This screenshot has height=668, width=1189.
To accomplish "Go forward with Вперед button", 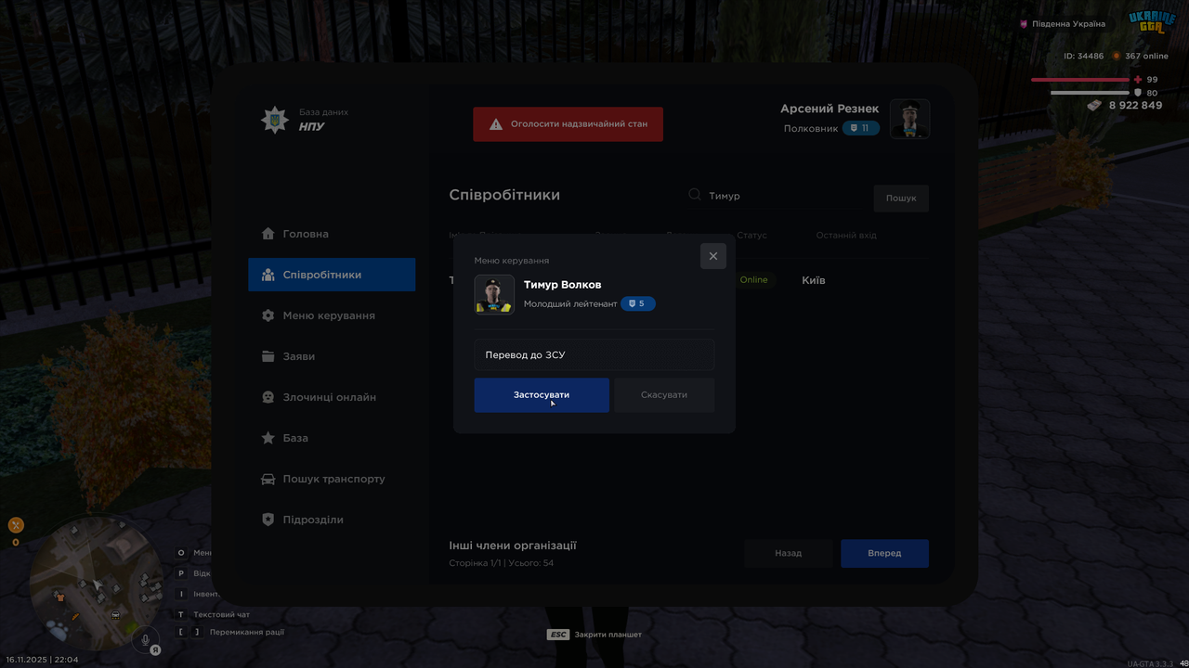I will (884, 553).
